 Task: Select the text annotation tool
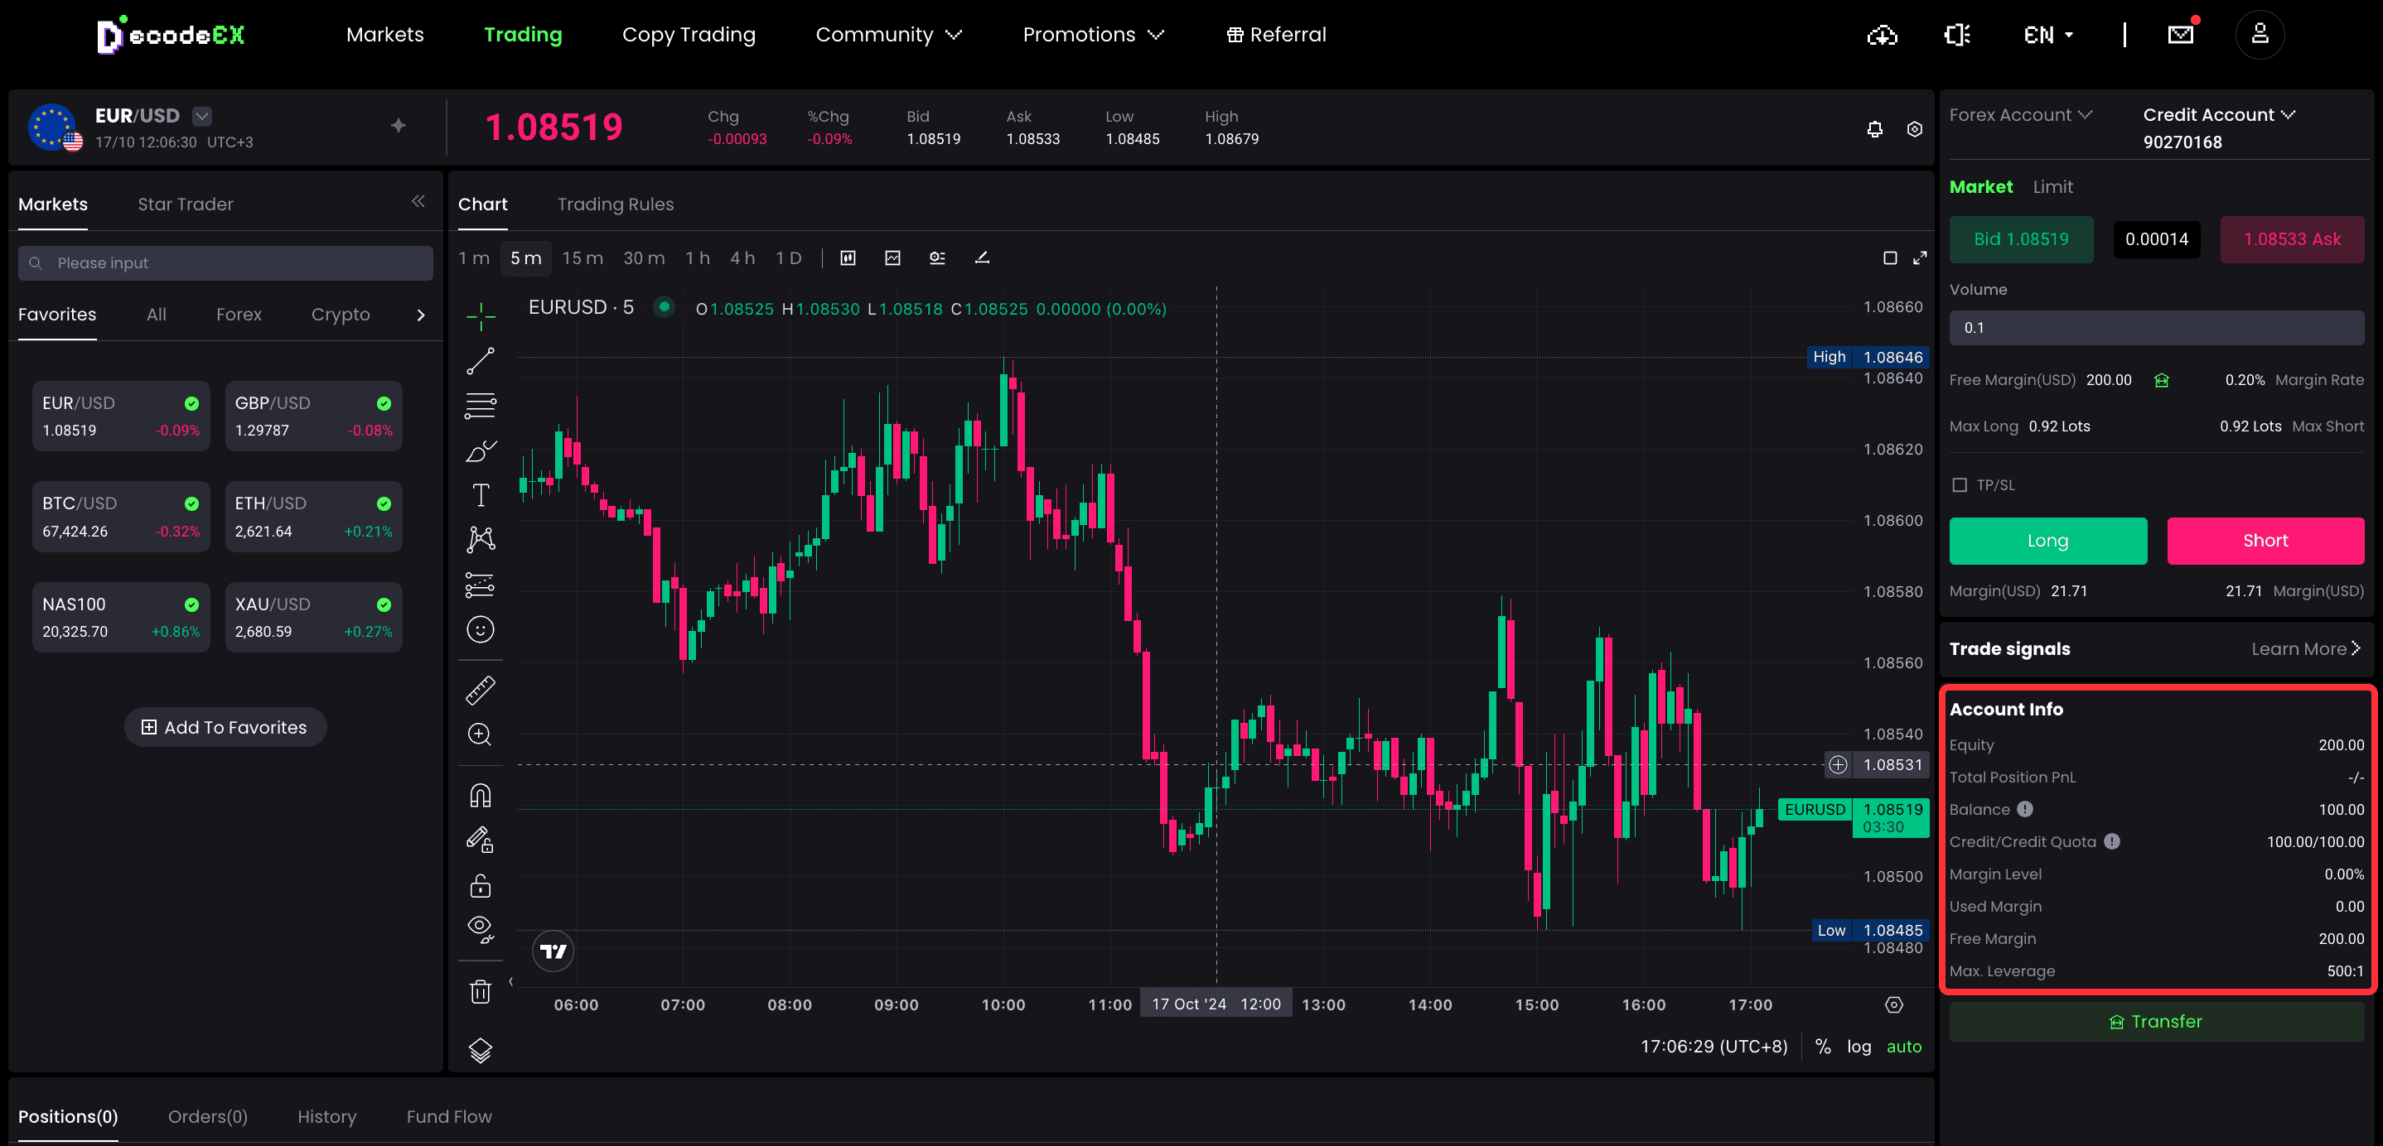tap(480, 495)
